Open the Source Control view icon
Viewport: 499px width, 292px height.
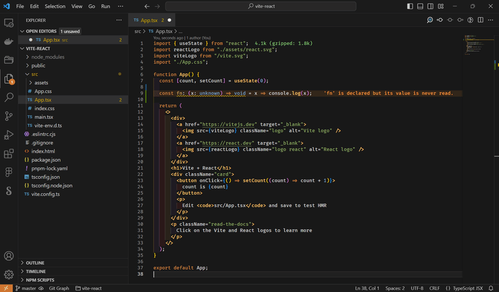point(9,116)
